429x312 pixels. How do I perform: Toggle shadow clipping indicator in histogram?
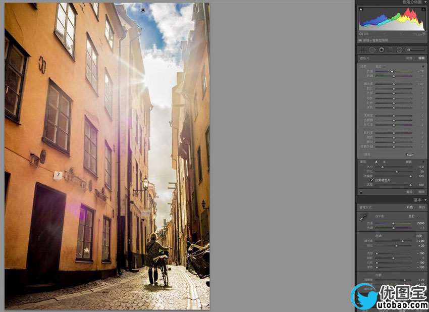(361, 9)
